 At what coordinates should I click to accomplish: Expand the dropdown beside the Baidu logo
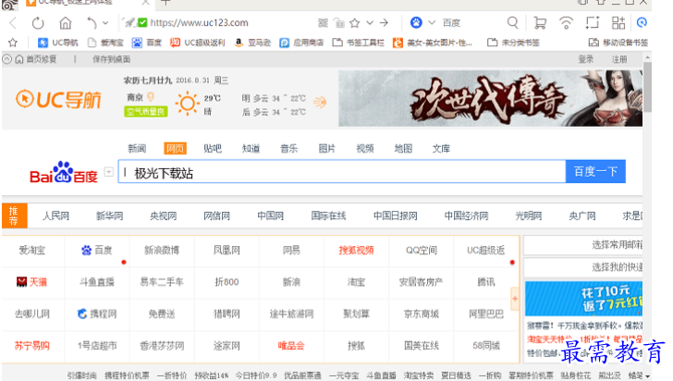click(109, 172)
